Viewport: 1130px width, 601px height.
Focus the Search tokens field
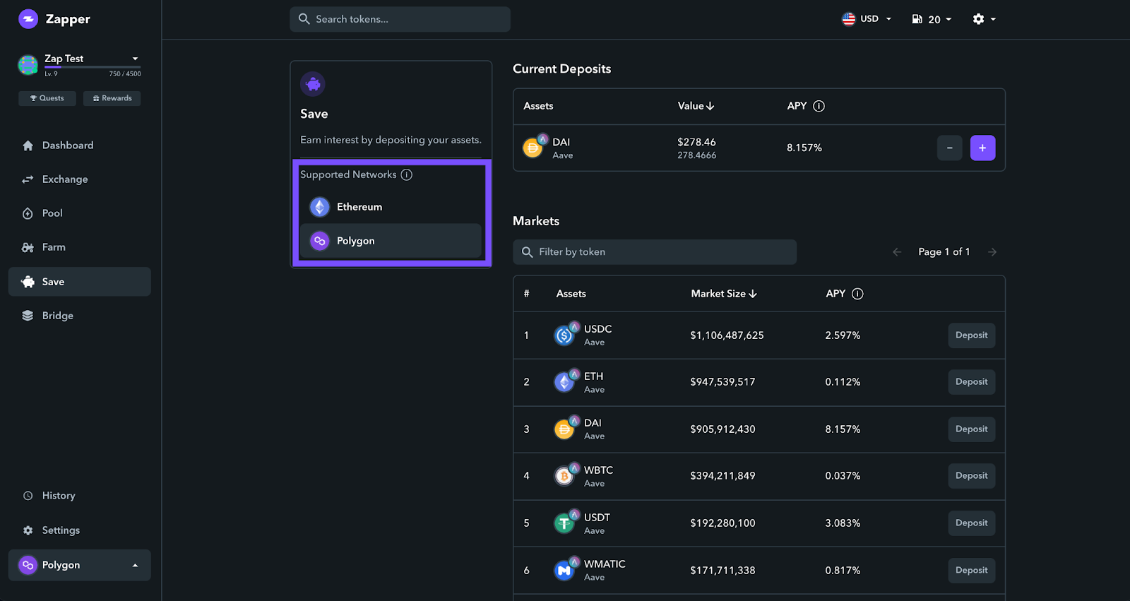click(400, 19)
